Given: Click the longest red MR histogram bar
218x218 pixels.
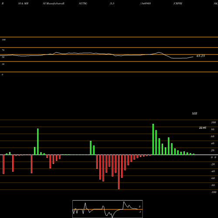Looking at the screenshot, I should pyautogui.click(x=119, y=172).
